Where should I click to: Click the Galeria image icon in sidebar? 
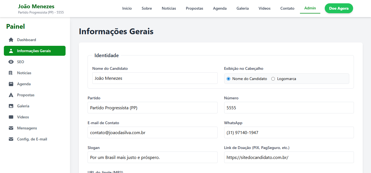click(x=11, y=106)
